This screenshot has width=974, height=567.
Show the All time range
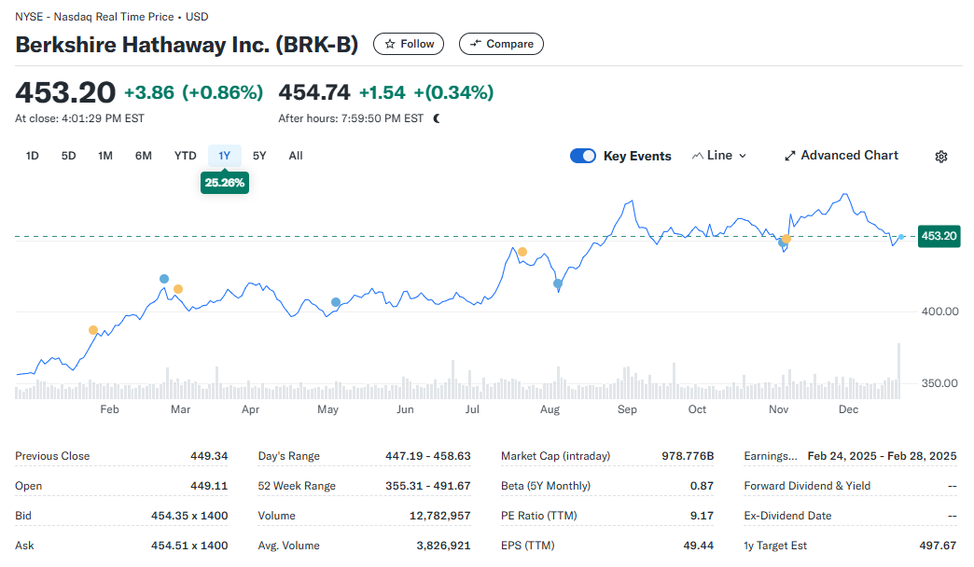pyautogui.click(x=296, y=156)
